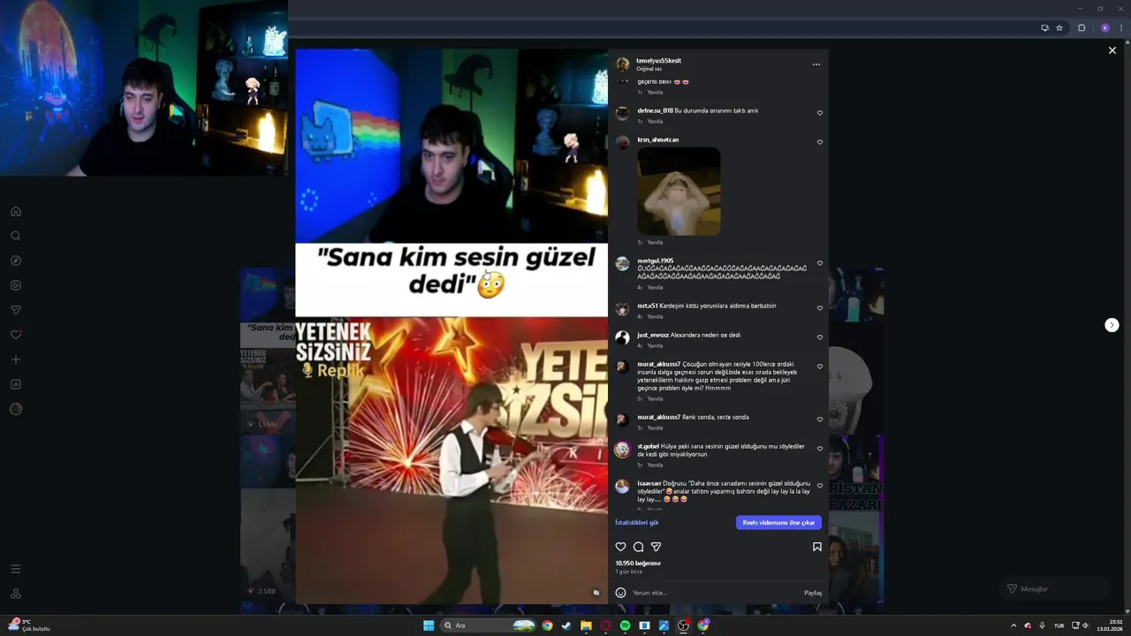Image resolution: width=1131 pixels, height=636 pixels.
Task: Click the share paper-plane icon under the post
Action: click(656, 547)
